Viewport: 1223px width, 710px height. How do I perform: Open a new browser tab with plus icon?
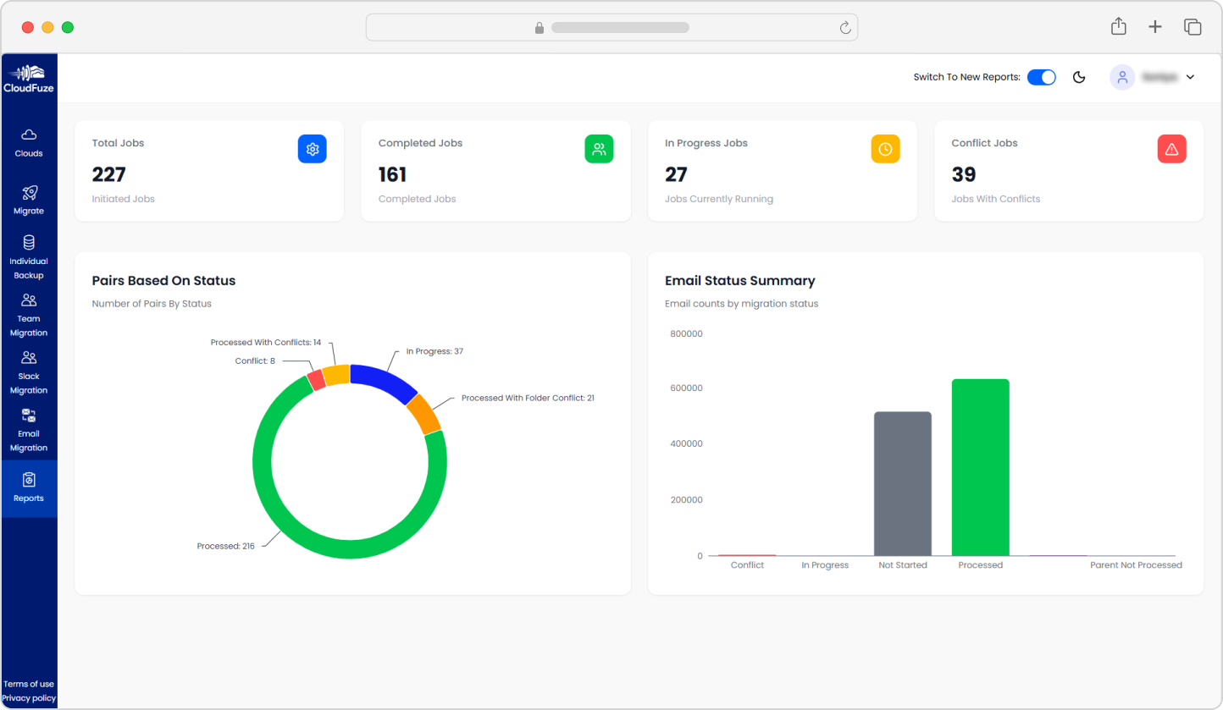point(1155,27)
